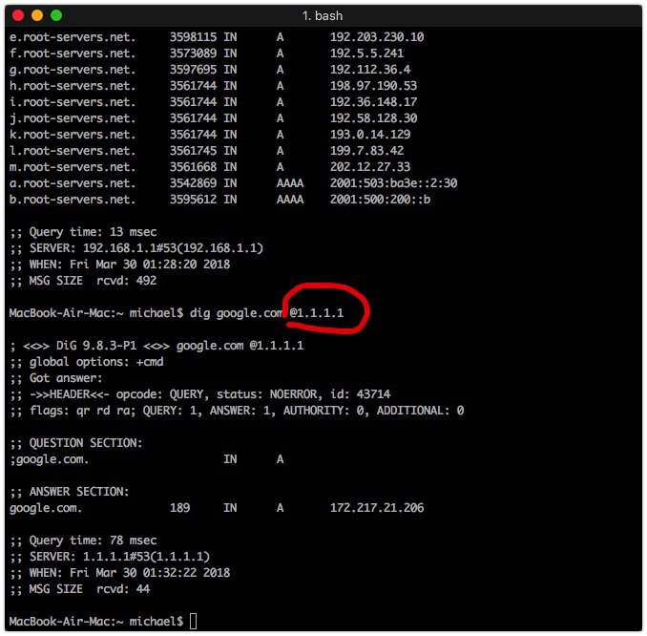Select IP address 192.36.148.17
This screenshot has height=636, width=647.
[373, 102]
